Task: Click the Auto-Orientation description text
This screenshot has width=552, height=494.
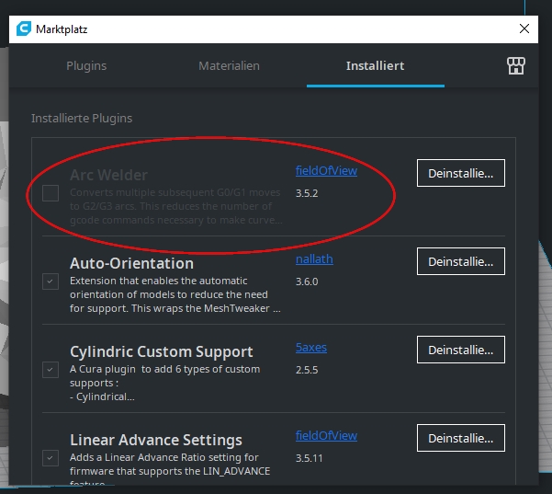Action: point(175,294)
